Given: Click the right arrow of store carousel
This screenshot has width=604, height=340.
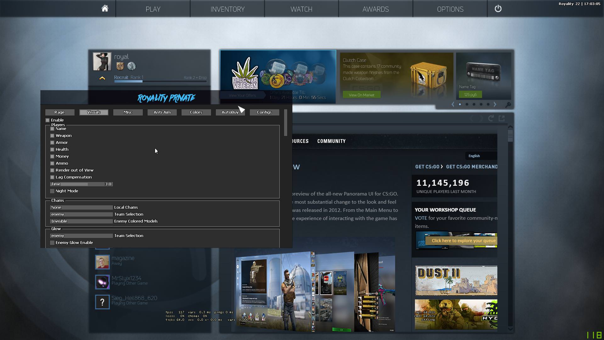Looking at the screenshot, I should [495, 104].
